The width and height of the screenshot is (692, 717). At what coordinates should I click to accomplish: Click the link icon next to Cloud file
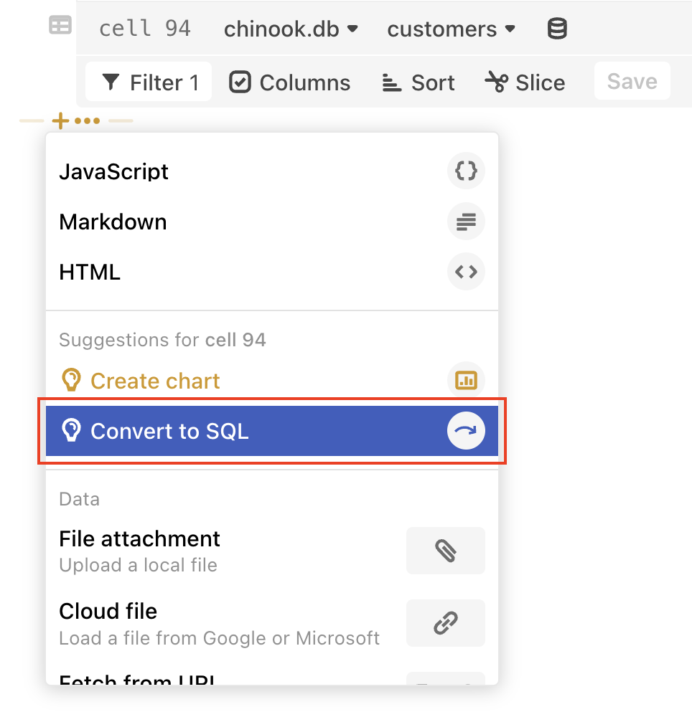445,623
